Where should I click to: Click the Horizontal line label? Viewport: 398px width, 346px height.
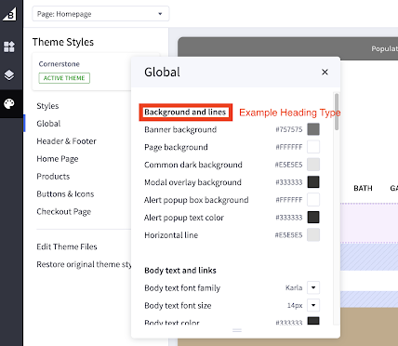[x=171, y=235]
